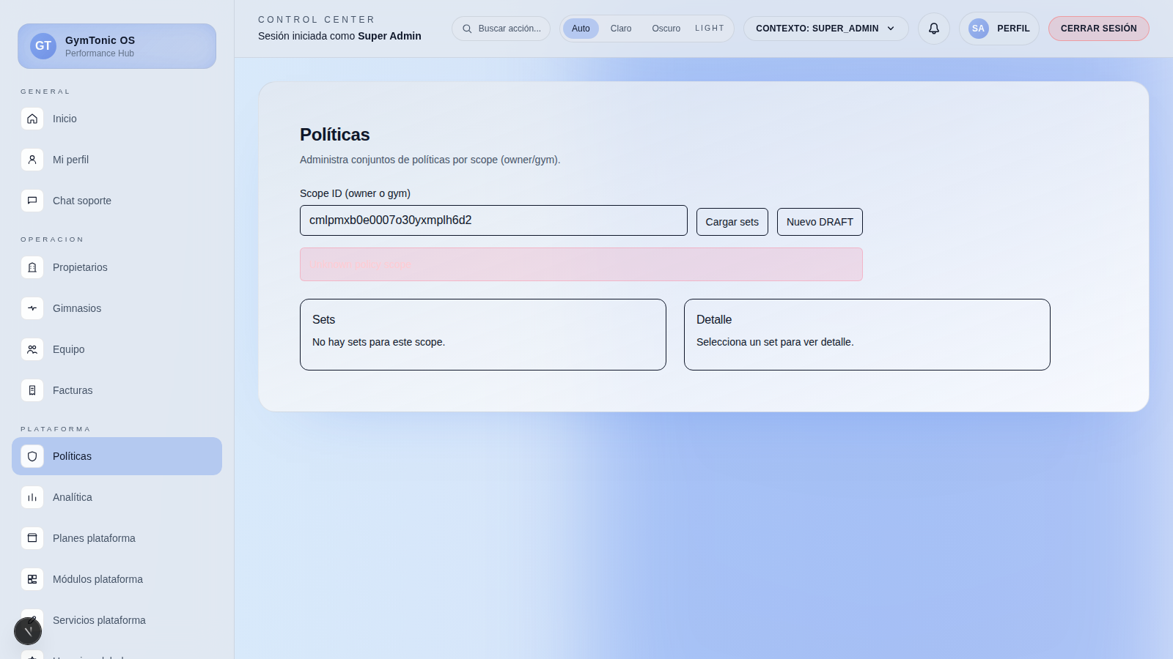Click the CERRAR SESIÓN button
Screen dimensions: 1173x659
[1098, 28]
